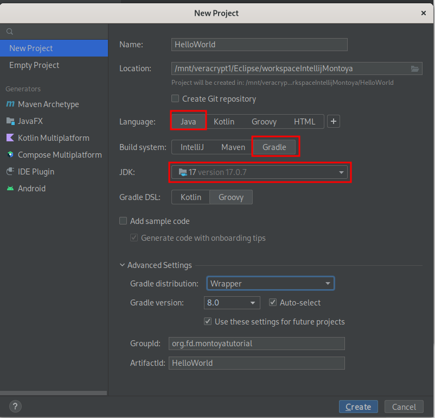Enable Create Git repository checkbox
The height and width of the screenshot is (418, 435).
[x=175, y=99]
